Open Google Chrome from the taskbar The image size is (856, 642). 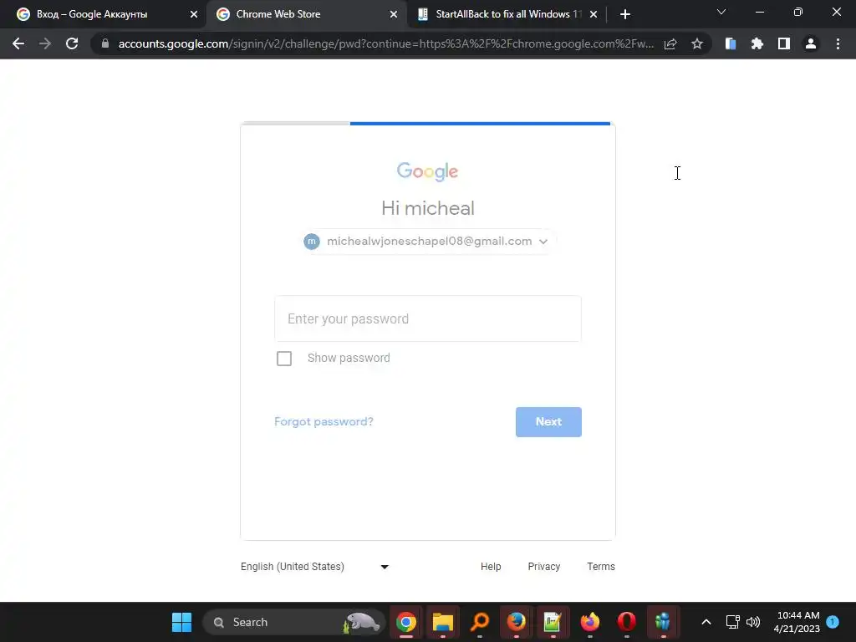click(406, 622)
